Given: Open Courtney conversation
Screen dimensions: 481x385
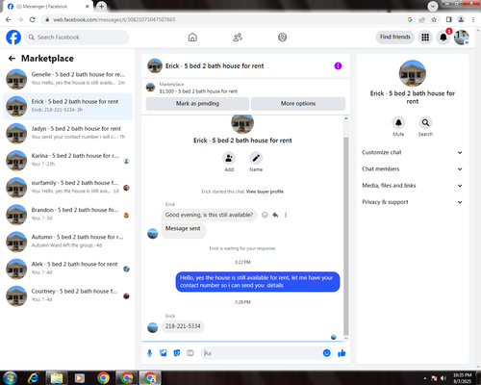Looking at the screenshot, I should (x=67, y=295).
